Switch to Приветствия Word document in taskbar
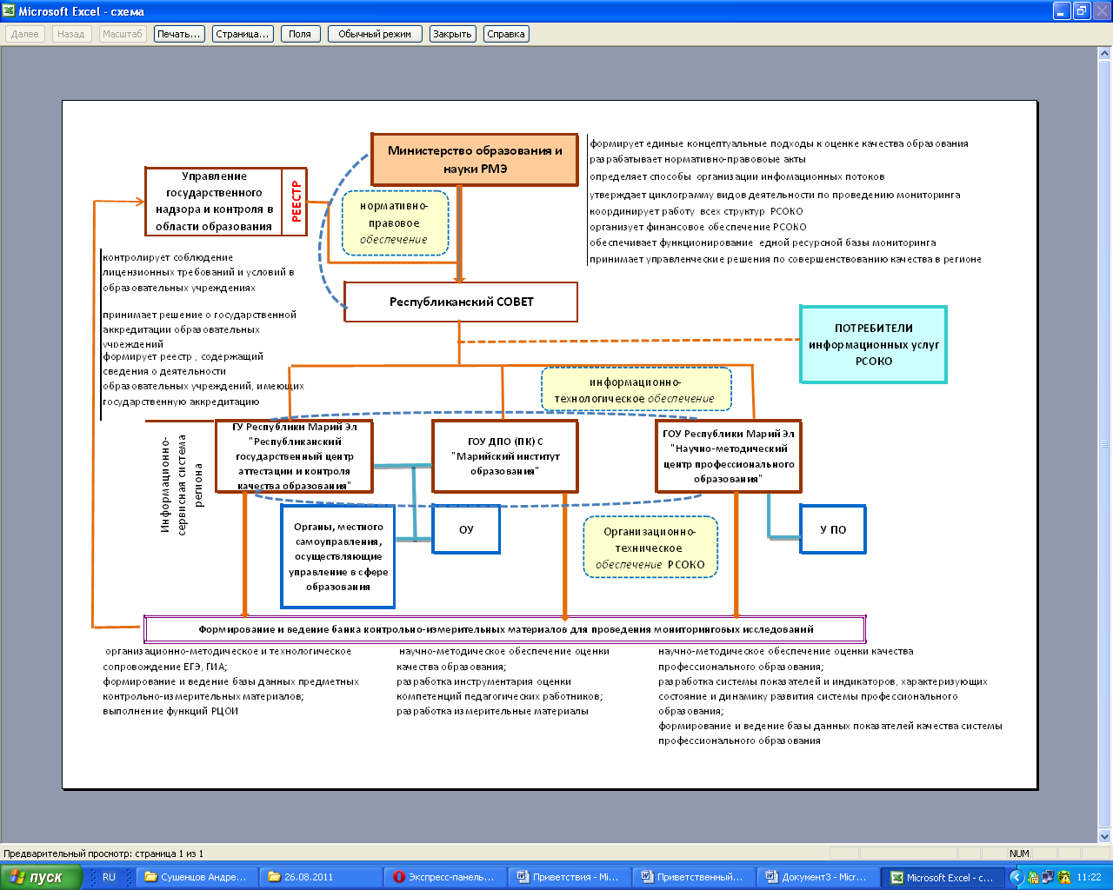This screenshot has width=1113, height=890. pos(569,877)
